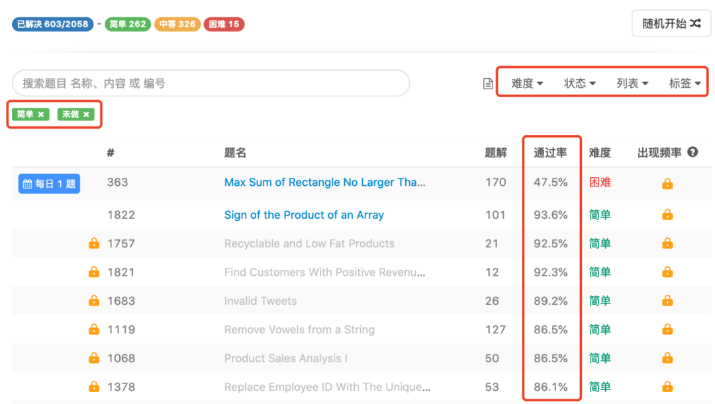This screenshot has height=404, width=715.
Task: Open Sign of the Product of an Array
Action: pyautogui.click(x=304, y=215)
